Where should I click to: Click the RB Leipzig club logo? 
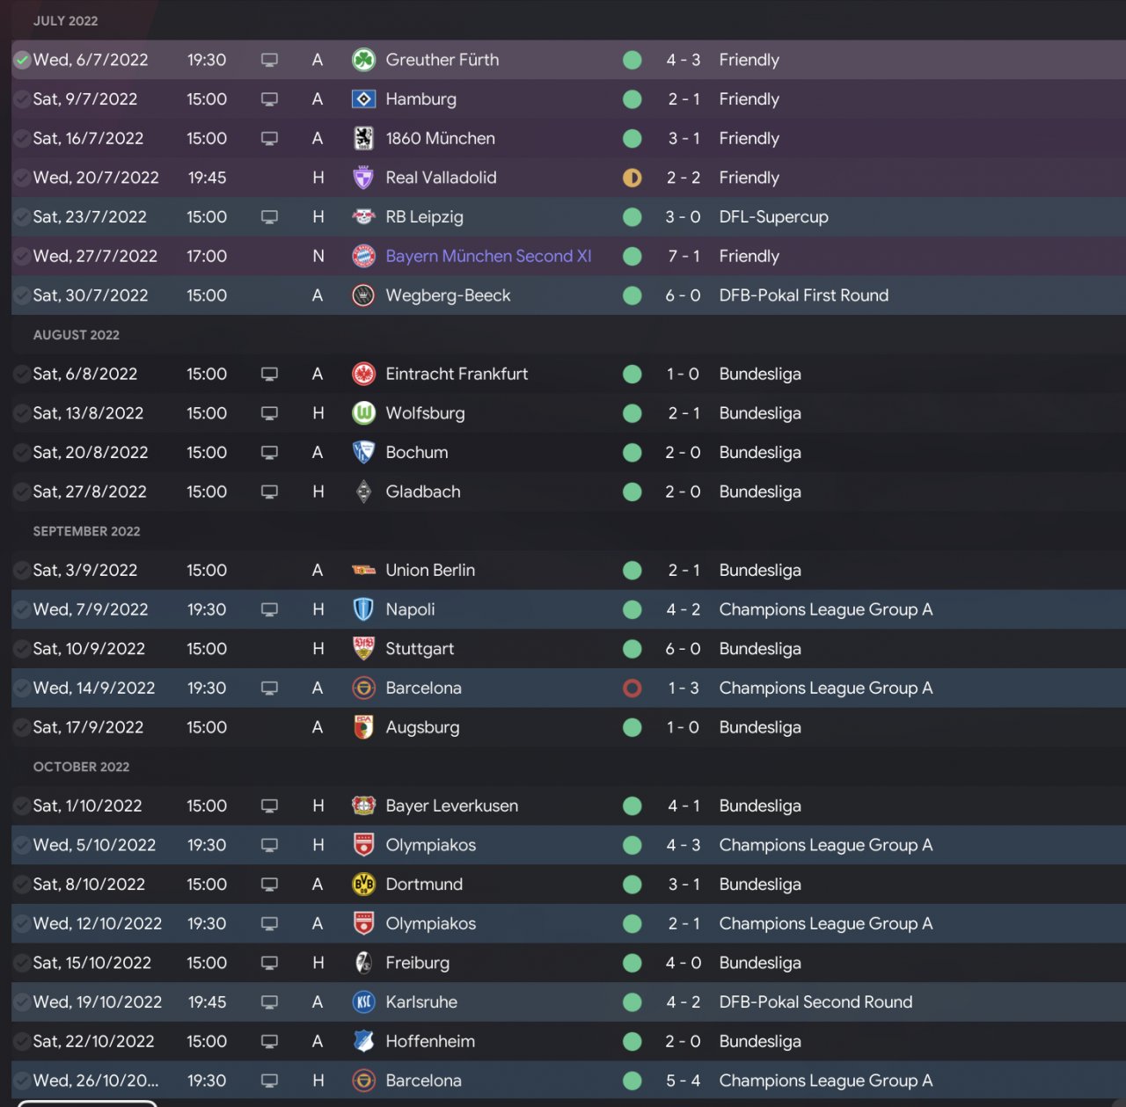[363, 217]
